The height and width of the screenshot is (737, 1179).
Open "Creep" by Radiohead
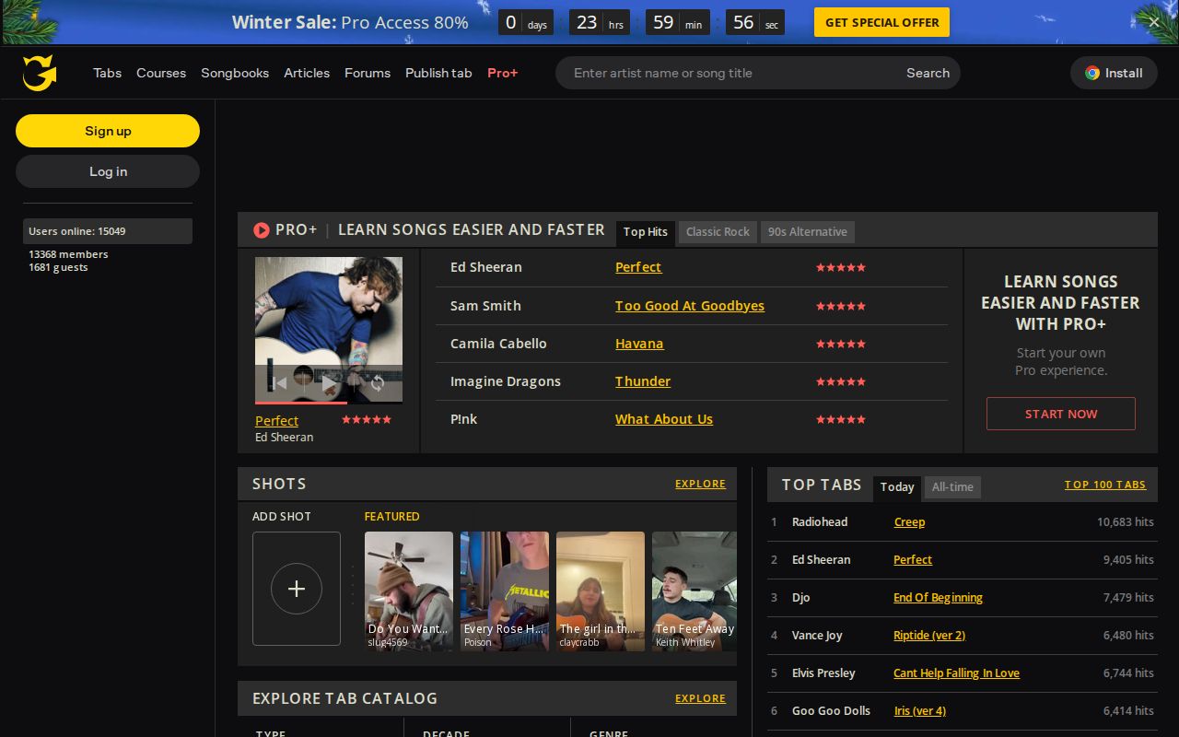point(909,521)
